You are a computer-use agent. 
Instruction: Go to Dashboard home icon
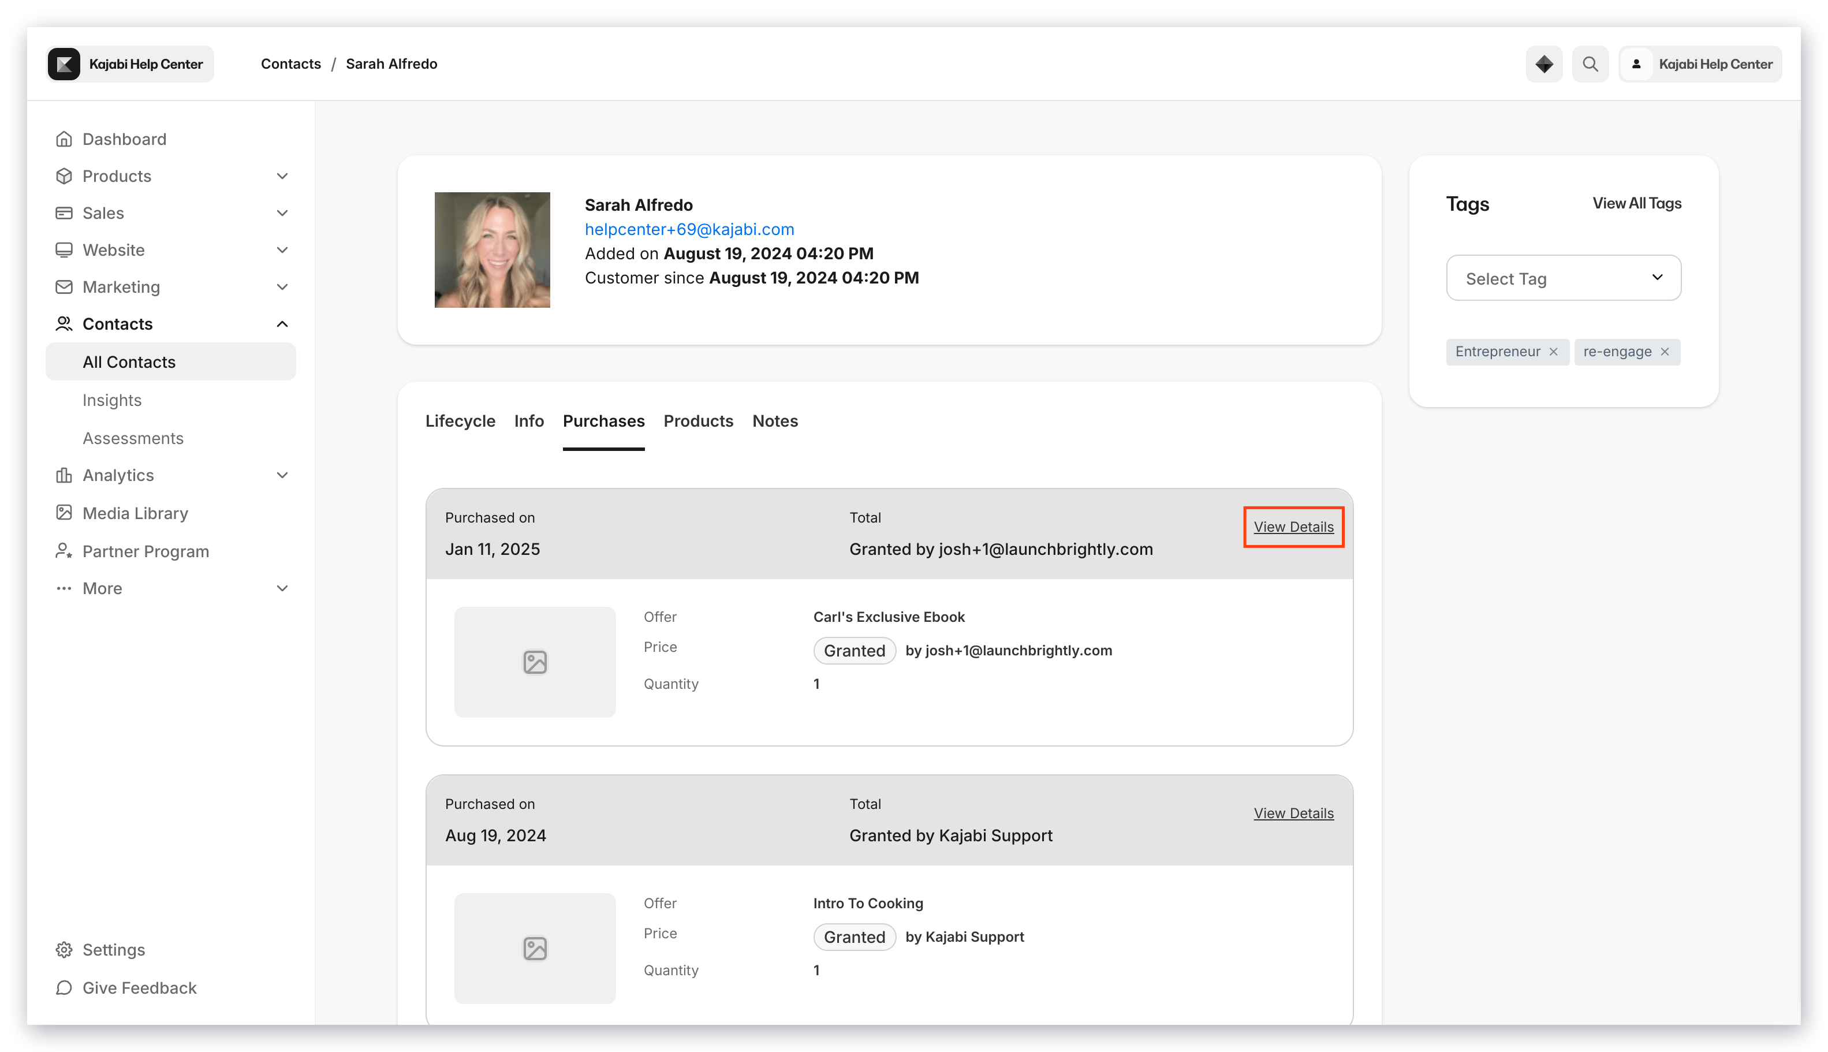click(64, 139)
